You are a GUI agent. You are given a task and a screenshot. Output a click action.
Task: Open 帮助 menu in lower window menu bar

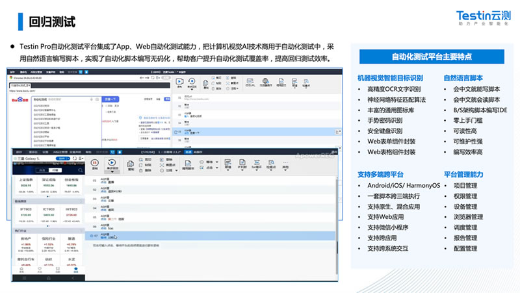(x=88, y=152)
